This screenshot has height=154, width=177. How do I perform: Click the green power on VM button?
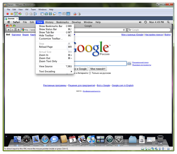pos(16,14)
